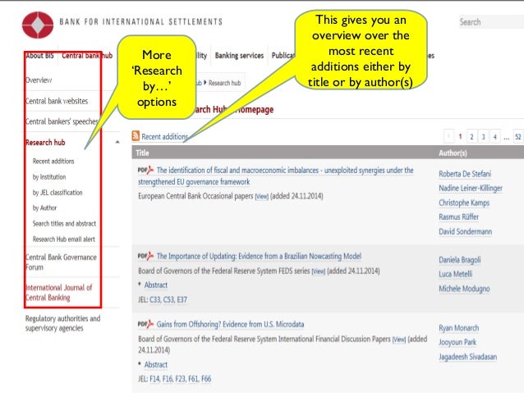Go to page 2 of results
This screenshot has width=524, height=393.
tap(471, 136)
